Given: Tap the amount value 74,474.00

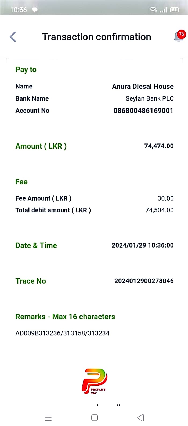Looking at the screenshot, I should tap(159, 146).
